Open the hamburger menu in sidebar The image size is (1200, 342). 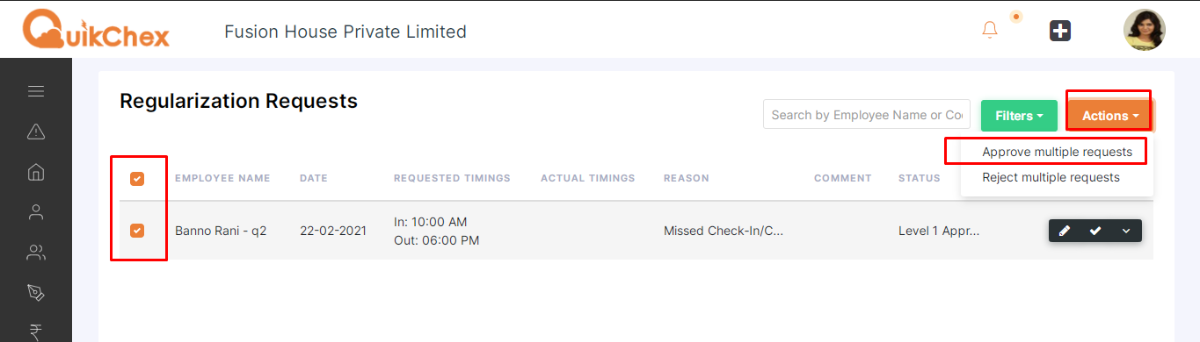tap(36, 91)
